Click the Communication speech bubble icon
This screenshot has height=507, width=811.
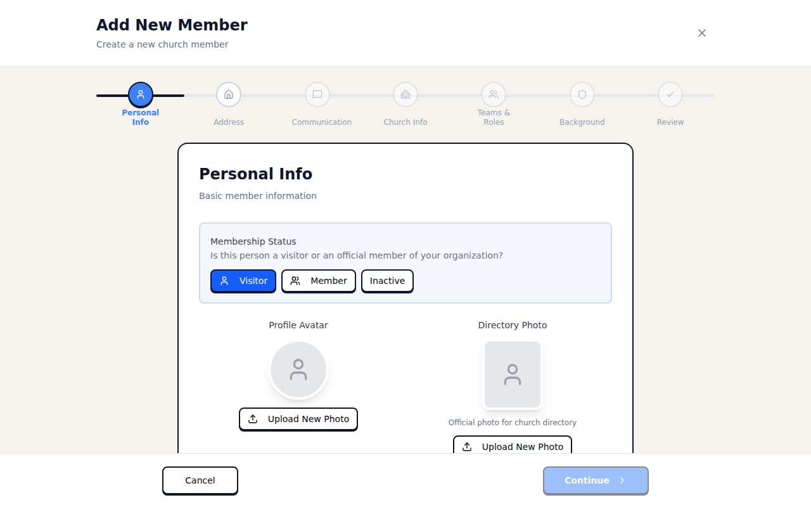[x=317, y=94]
